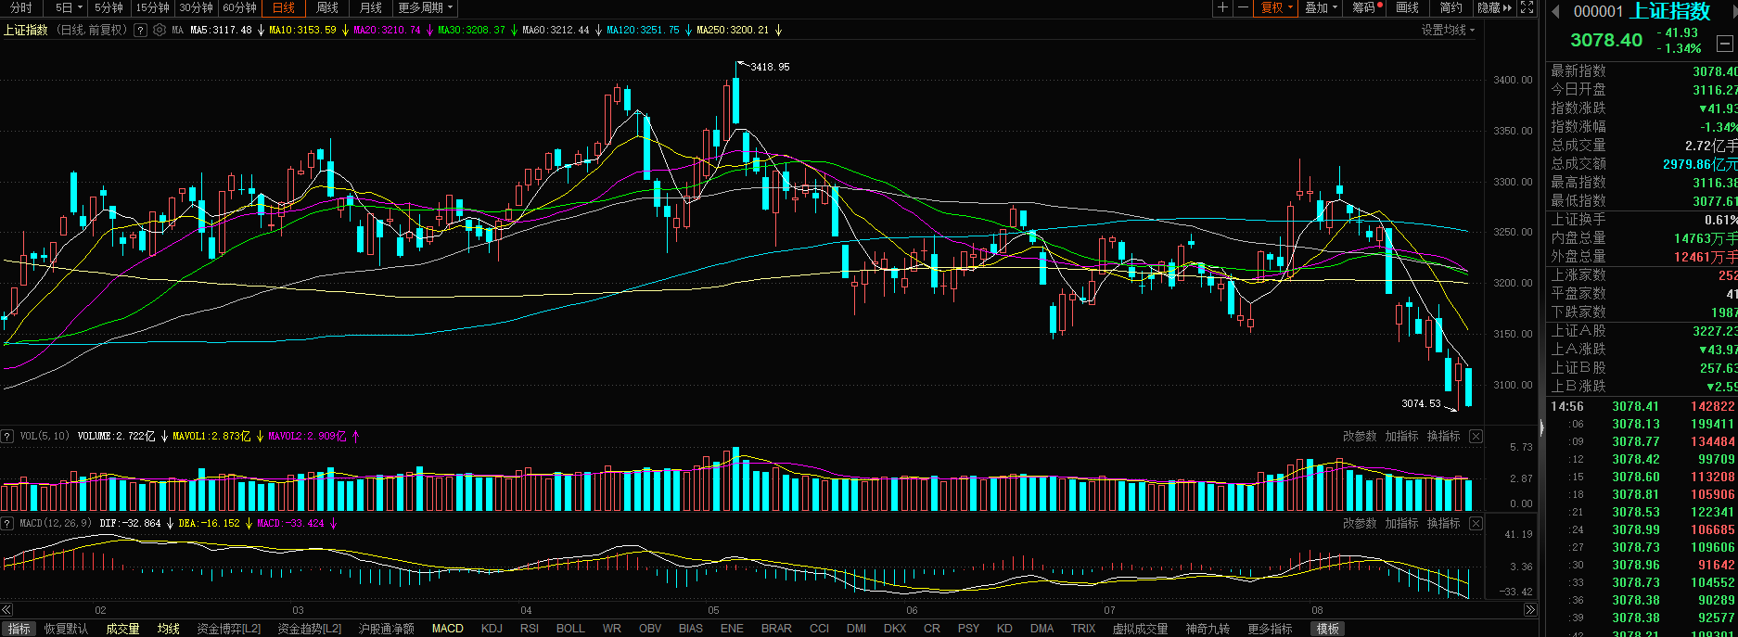Select the KDJ indicator tab
Screen dimensions: 1738x637
point(492,629)
